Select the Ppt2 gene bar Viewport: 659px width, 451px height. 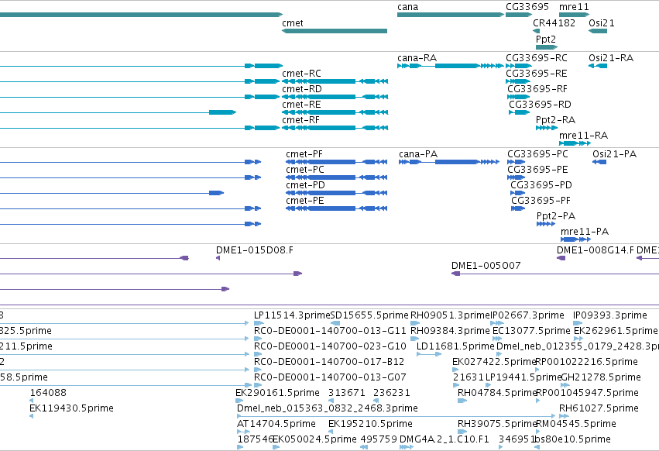pyautogui.click(x=547, y=46)
